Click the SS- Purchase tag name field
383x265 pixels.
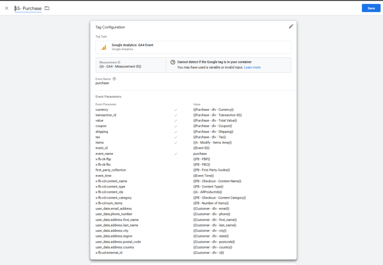pos(28,8)
